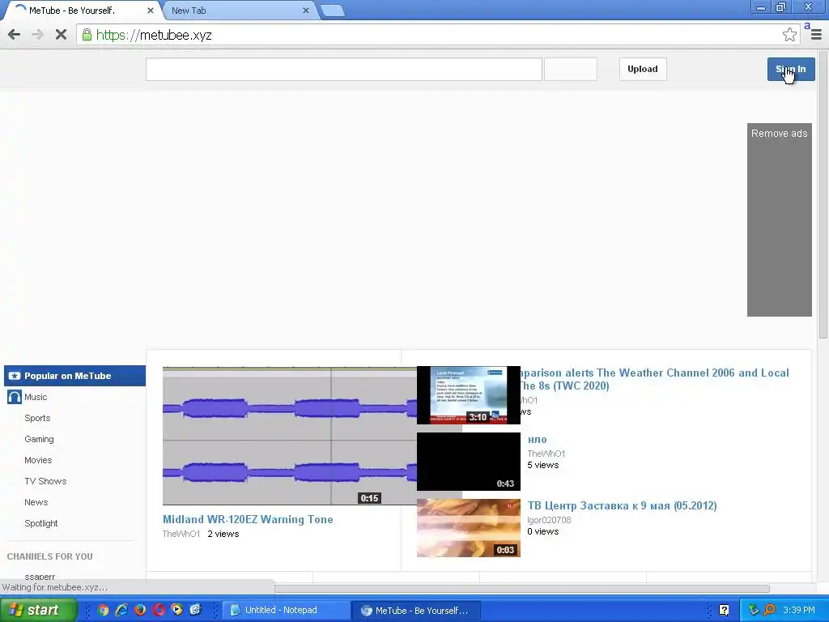Switch to Untitled - Notepad in taskbar
The height and width of the screenshot is (622, 829).
click(x=284, y=611)
